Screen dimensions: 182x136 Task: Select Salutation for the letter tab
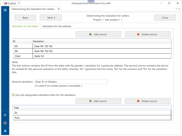click(25, 26)
